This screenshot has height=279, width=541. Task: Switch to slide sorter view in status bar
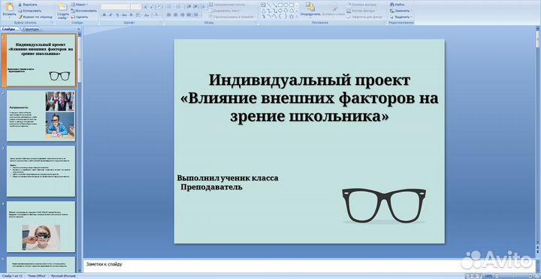pyautogui.click(x=474, y=276)
